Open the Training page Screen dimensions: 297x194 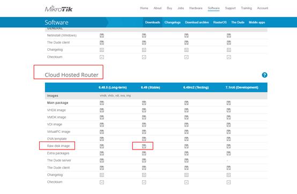coord(247,8)
